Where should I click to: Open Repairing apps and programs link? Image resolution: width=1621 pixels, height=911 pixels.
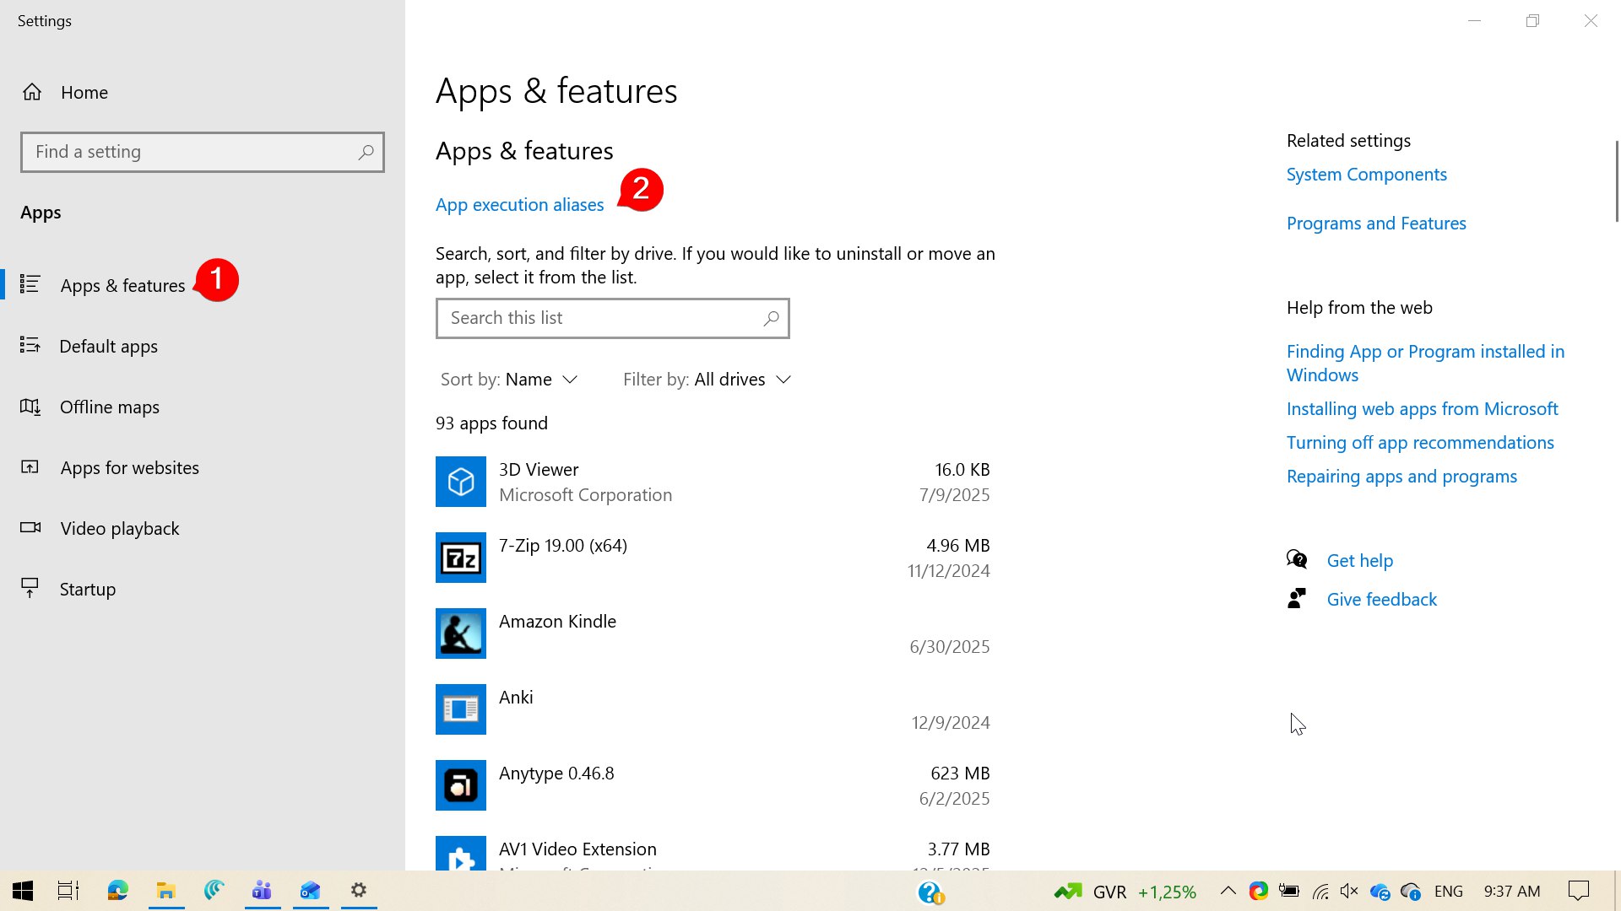[x=1401, y=477]
